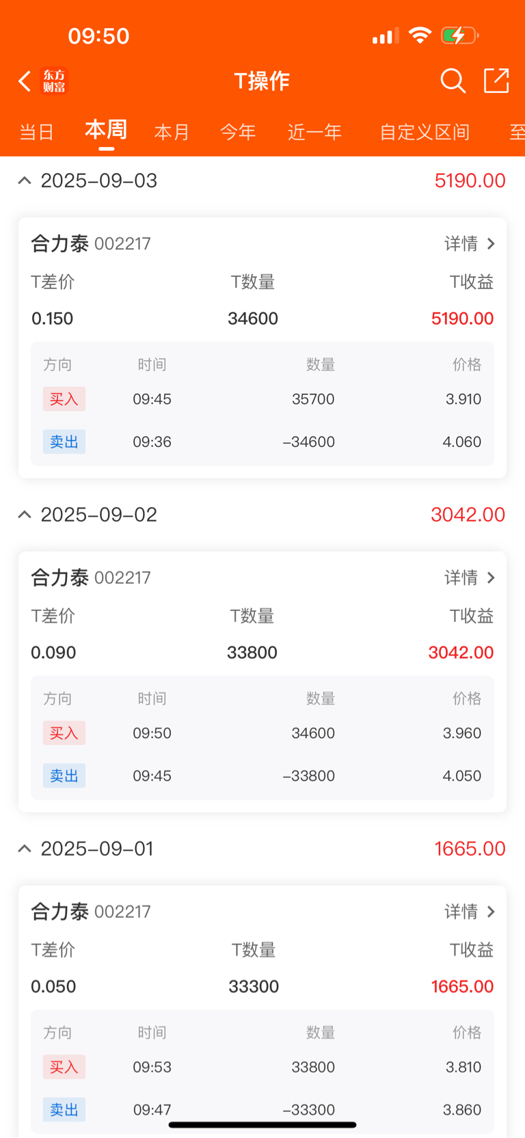
Task: Tap the back arrow icon
Action: [x=25, y=81]
